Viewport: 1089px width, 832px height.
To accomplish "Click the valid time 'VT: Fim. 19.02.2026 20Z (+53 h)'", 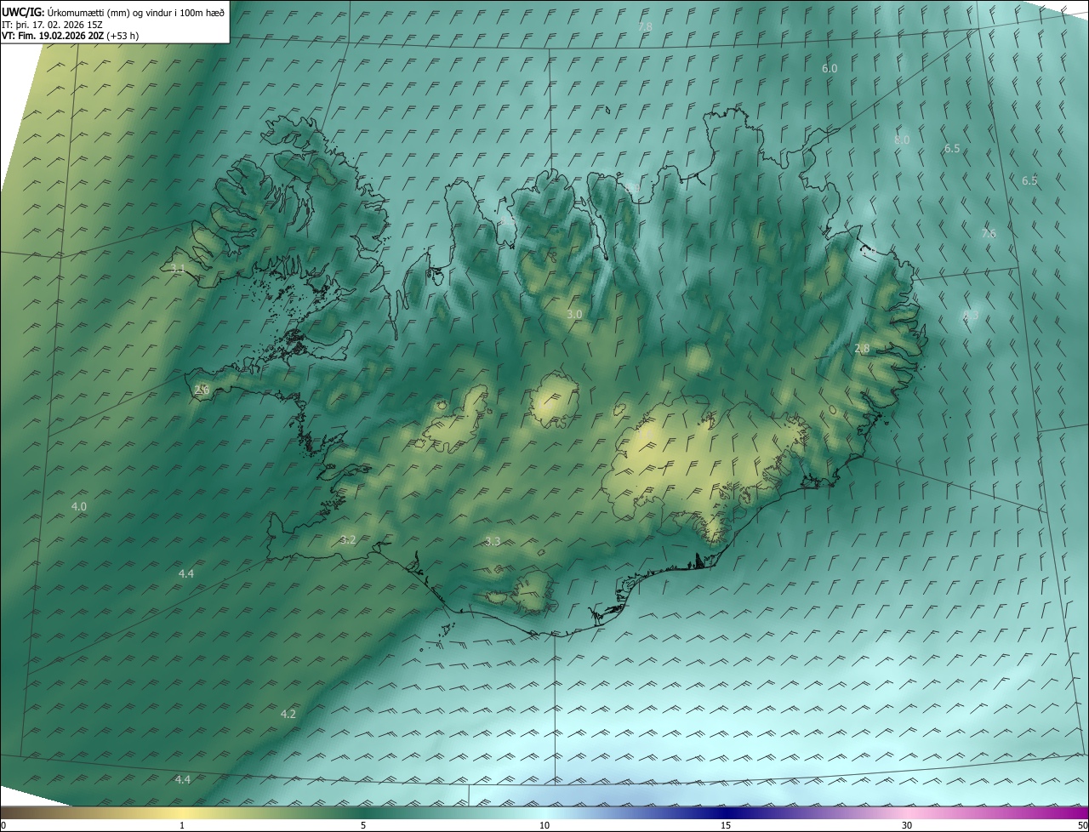I will 70,36.
